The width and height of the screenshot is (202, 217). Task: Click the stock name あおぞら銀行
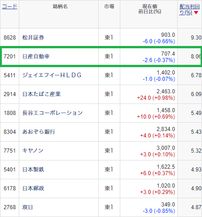[x=39, y=132]
